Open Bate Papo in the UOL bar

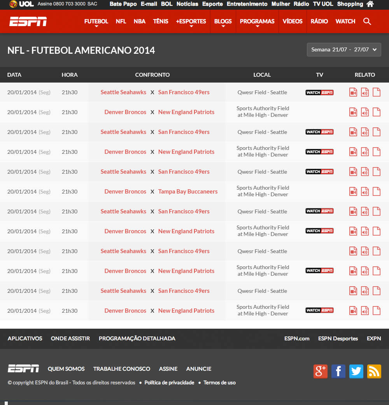[123, 4]
